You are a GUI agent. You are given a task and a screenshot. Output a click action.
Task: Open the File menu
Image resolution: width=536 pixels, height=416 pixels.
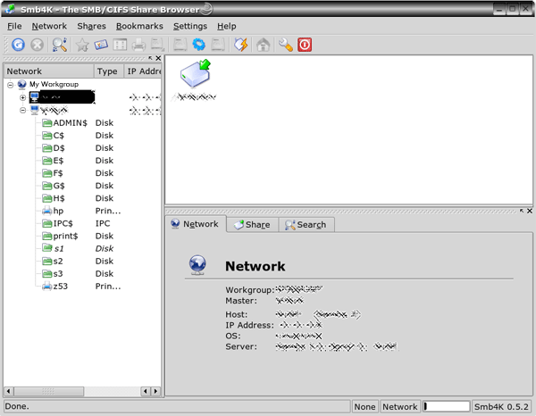14,26
